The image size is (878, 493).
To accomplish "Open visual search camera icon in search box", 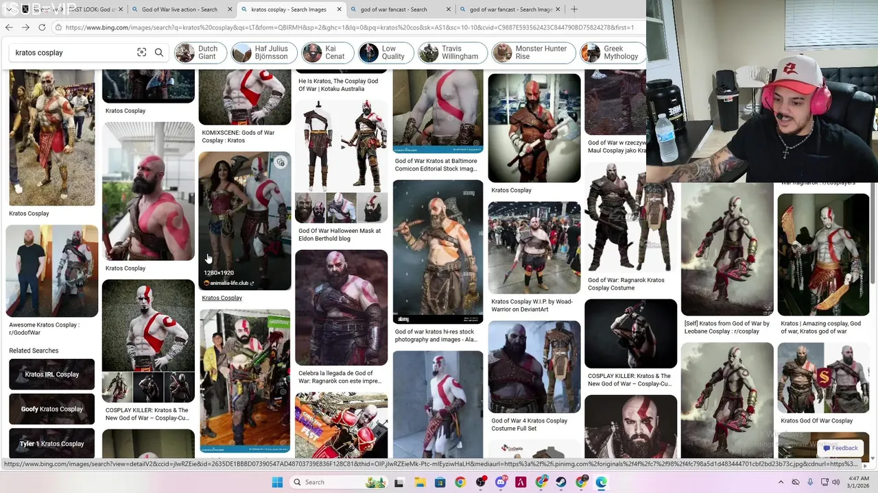I will pyautogui.click(x=141, y=53).
